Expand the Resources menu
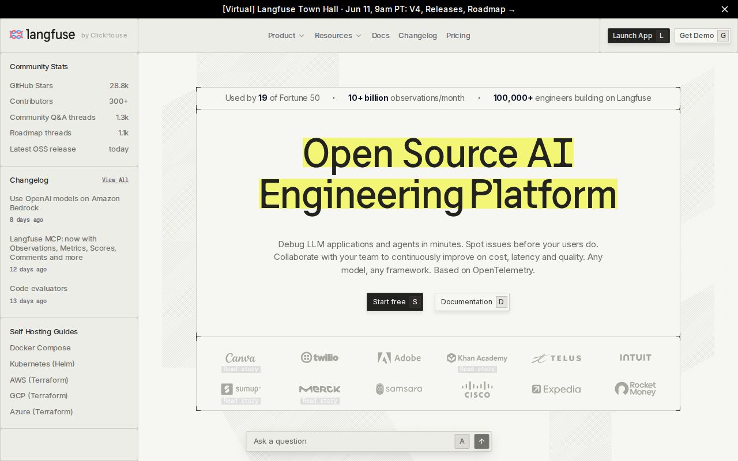This screenshot has width=738, height=461. pos(338,36)
